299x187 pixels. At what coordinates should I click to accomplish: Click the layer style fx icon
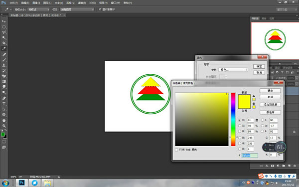pos(267,166)
